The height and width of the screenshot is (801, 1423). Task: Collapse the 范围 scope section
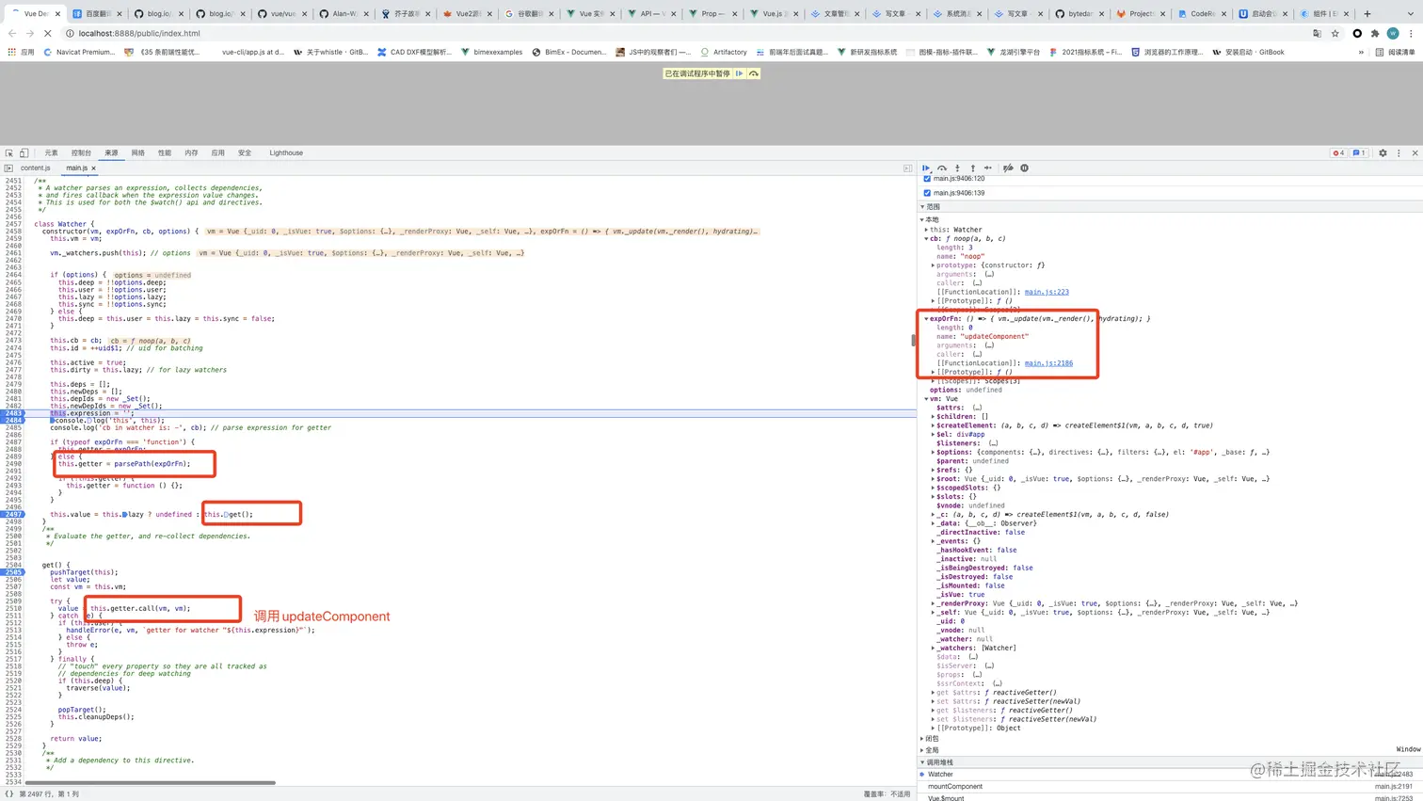(x=922, y=207)
